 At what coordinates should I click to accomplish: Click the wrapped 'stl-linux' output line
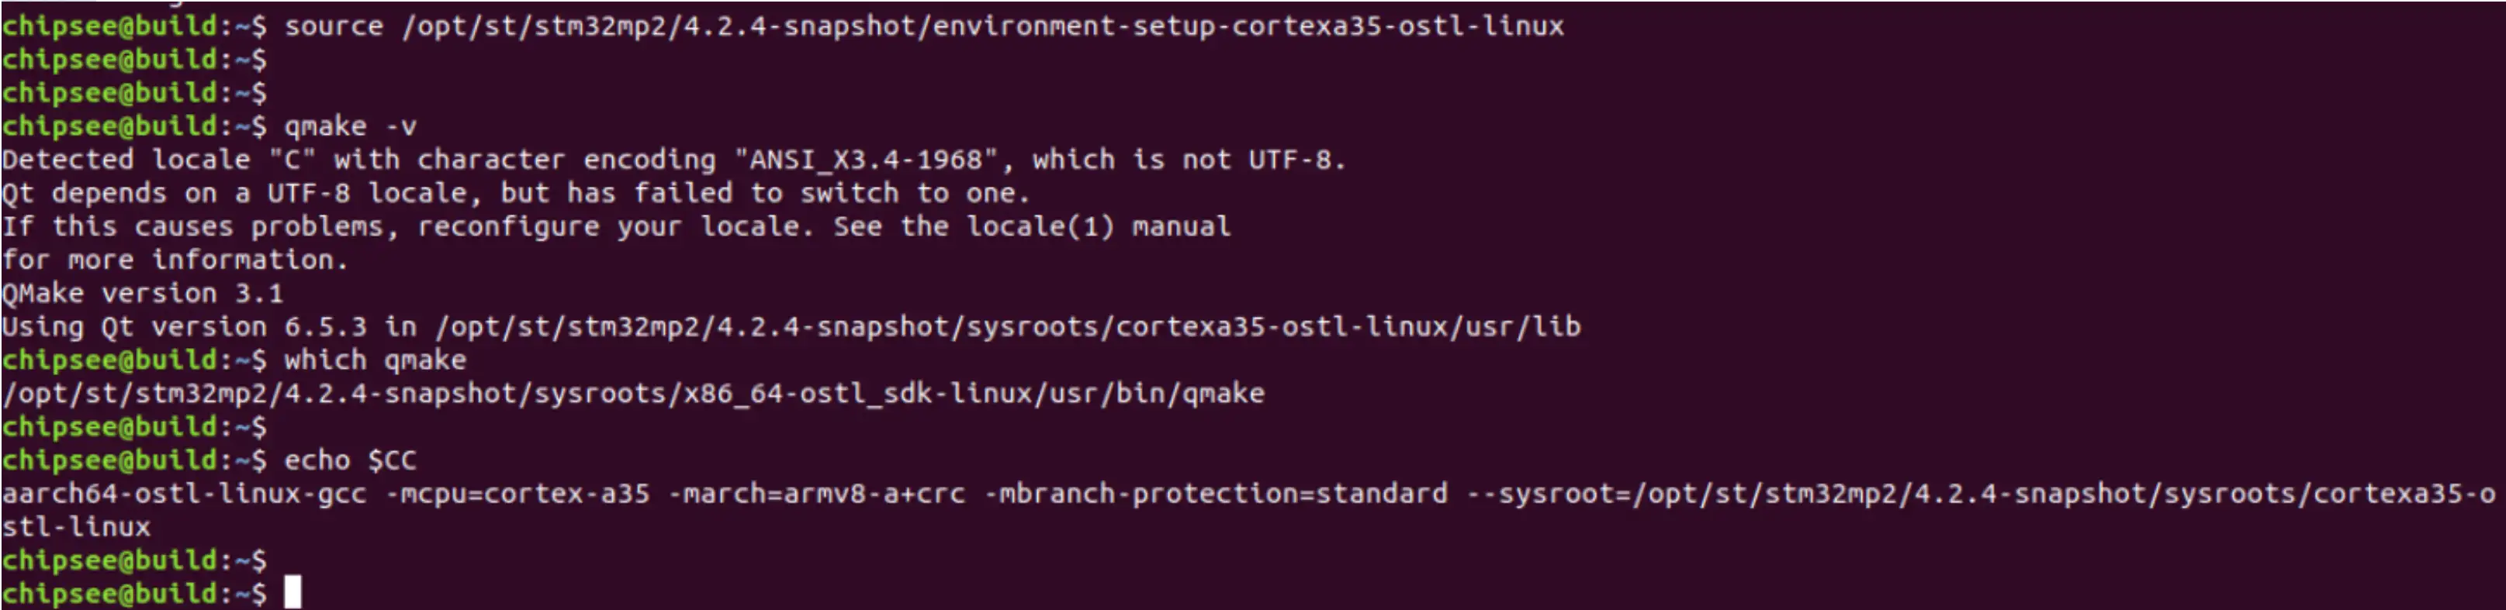(x=76, y=526)
